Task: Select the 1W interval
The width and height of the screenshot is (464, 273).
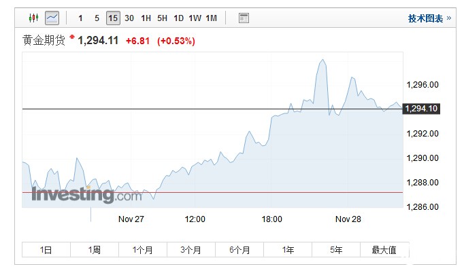Action: point(195,18)
